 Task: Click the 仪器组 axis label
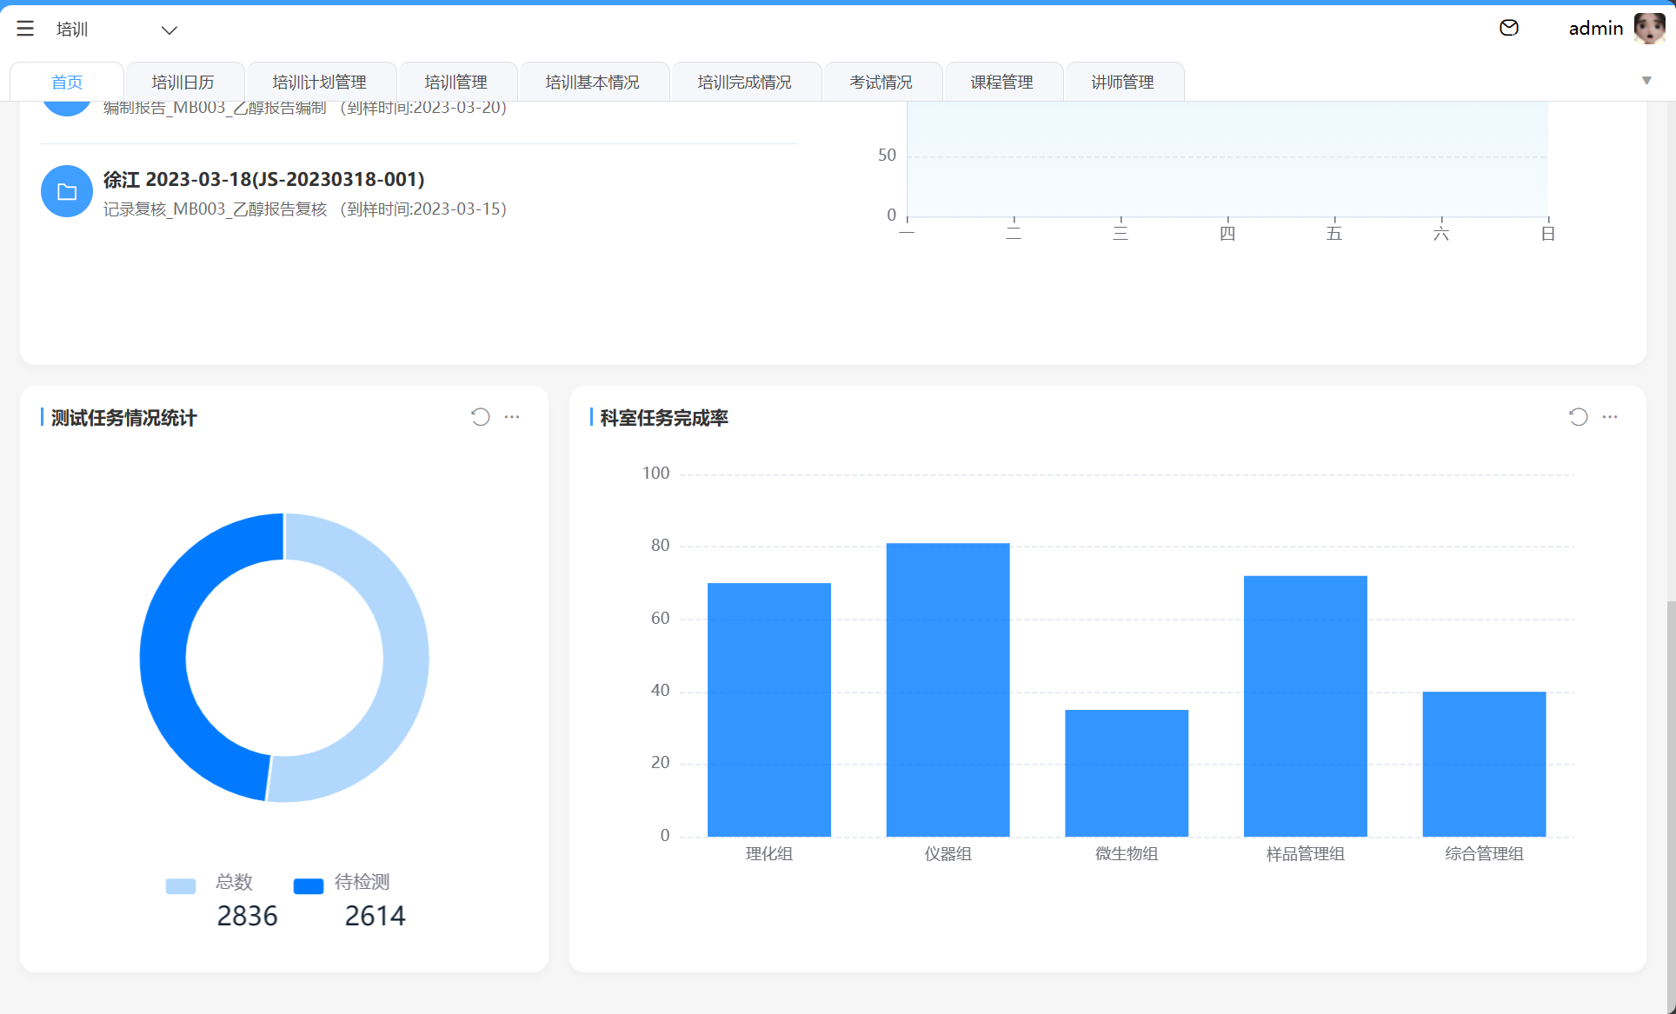948,854
